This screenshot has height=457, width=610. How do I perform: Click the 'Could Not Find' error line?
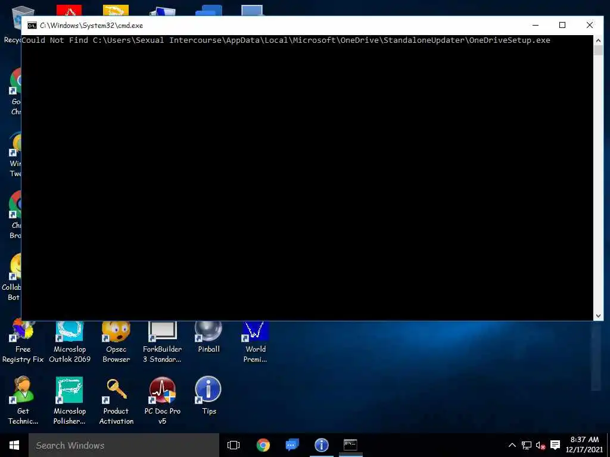pos(286,40)
